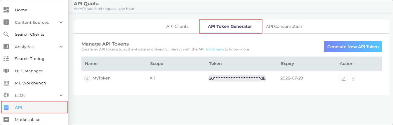
Task: Click the ML Workbench icon
Action: [6, 83]
